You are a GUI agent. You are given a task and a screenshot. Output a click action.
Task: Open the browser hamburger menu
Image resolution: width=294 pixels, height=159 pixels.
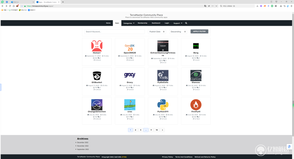click(x=291, y=6)
